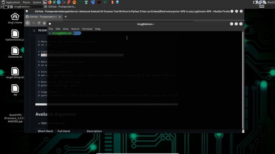Open the Places menu in top panel
The height and width of the screenshot is (154, 275).
coord(26,2)
